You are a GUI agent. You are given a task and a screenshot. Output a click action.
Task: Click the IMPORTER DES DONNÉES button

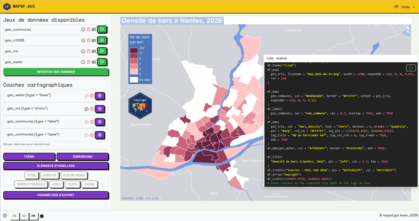click(56, 72)
